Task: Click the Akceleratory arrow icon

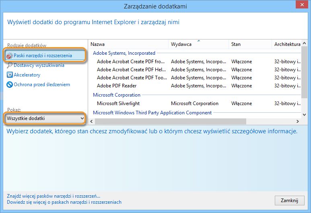Action: 10,75
